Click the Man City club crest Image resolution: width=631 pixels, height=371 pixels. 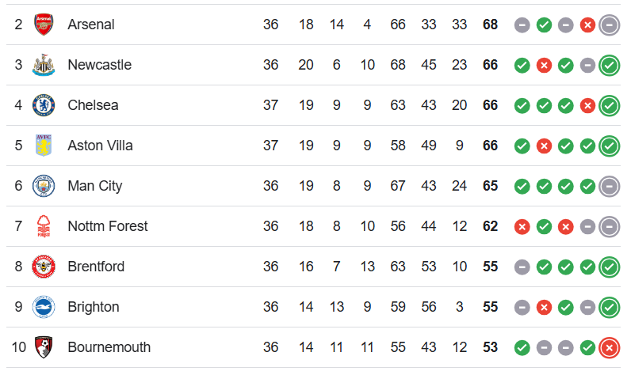44,186
